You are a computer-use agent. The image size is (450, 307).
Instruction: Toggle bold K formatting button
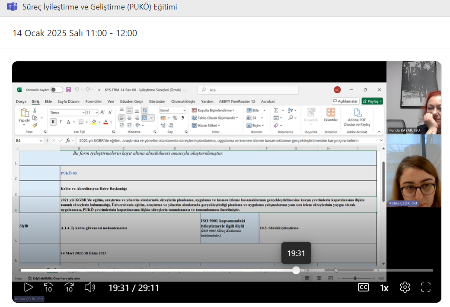coord(53,122)
